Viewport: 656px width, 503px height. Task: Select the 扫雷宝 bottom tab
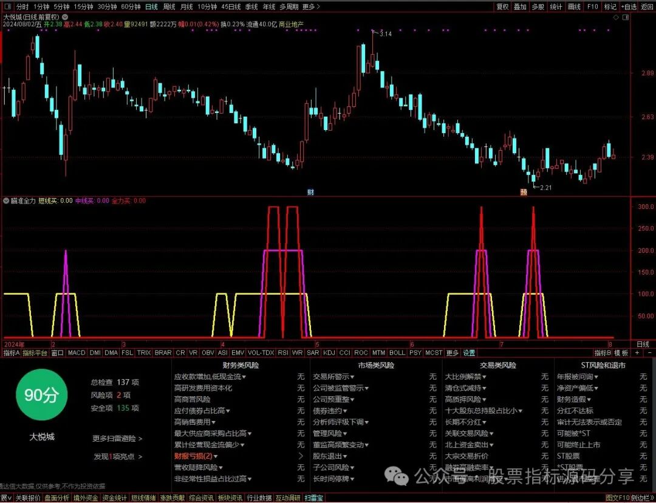[x=314, y=498]
